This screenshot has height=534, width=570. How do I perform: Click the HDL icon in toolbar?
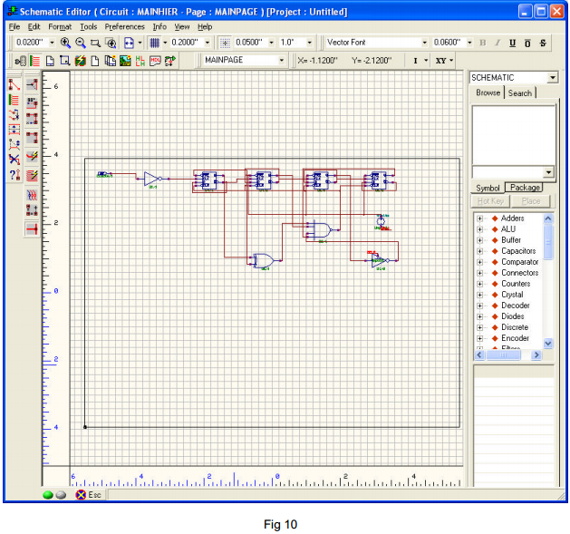(x=155, y=61)
